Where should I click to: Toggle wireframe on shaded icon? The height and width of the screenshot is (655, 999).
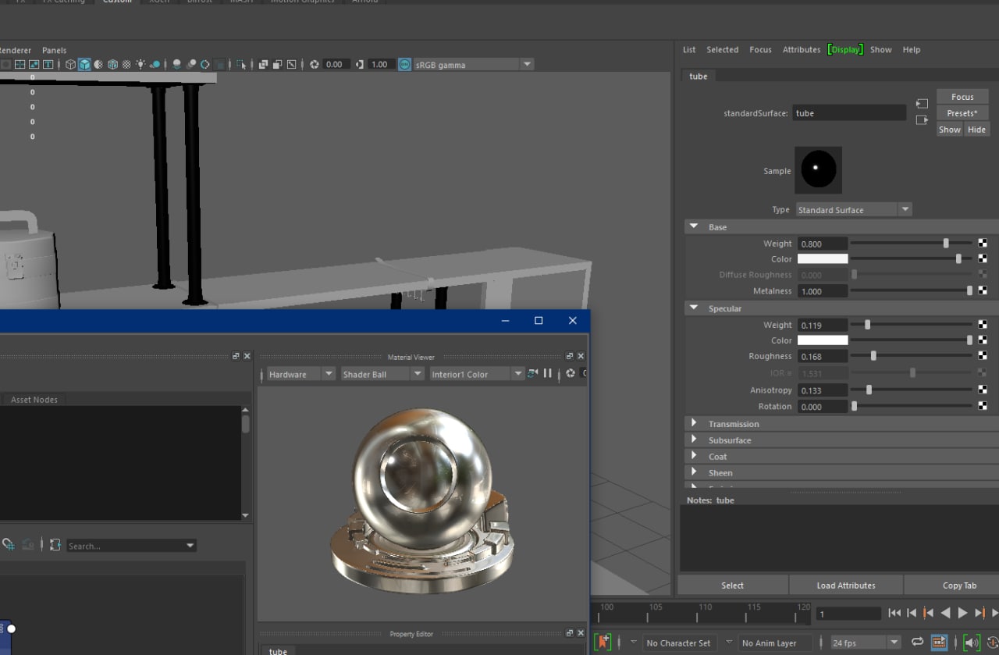tap(112, 65)
